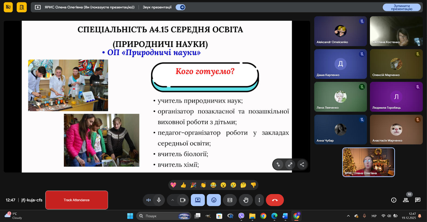Click the screen share present button
Screen dimensions: 427x222
198,200
